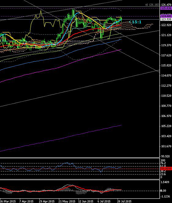Click the white 123.930 current price tag
Screen dimensions: 172x203
pos(166,19)
